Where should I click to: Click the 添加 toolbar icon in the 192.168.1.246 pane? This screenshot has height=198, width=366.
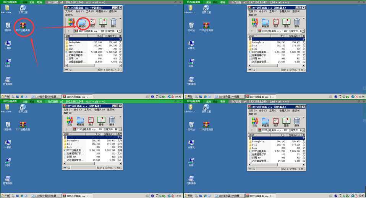(72, 23)
